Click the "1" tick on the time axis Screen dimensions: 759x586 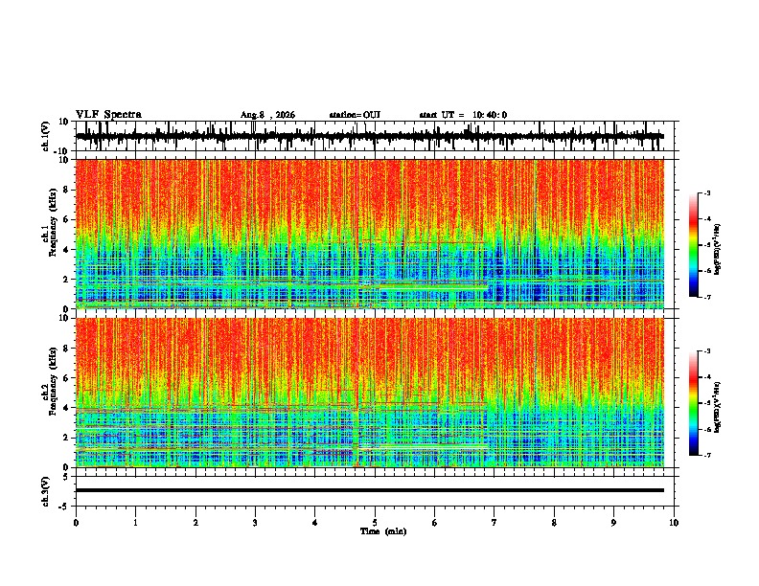coord(135,523)
